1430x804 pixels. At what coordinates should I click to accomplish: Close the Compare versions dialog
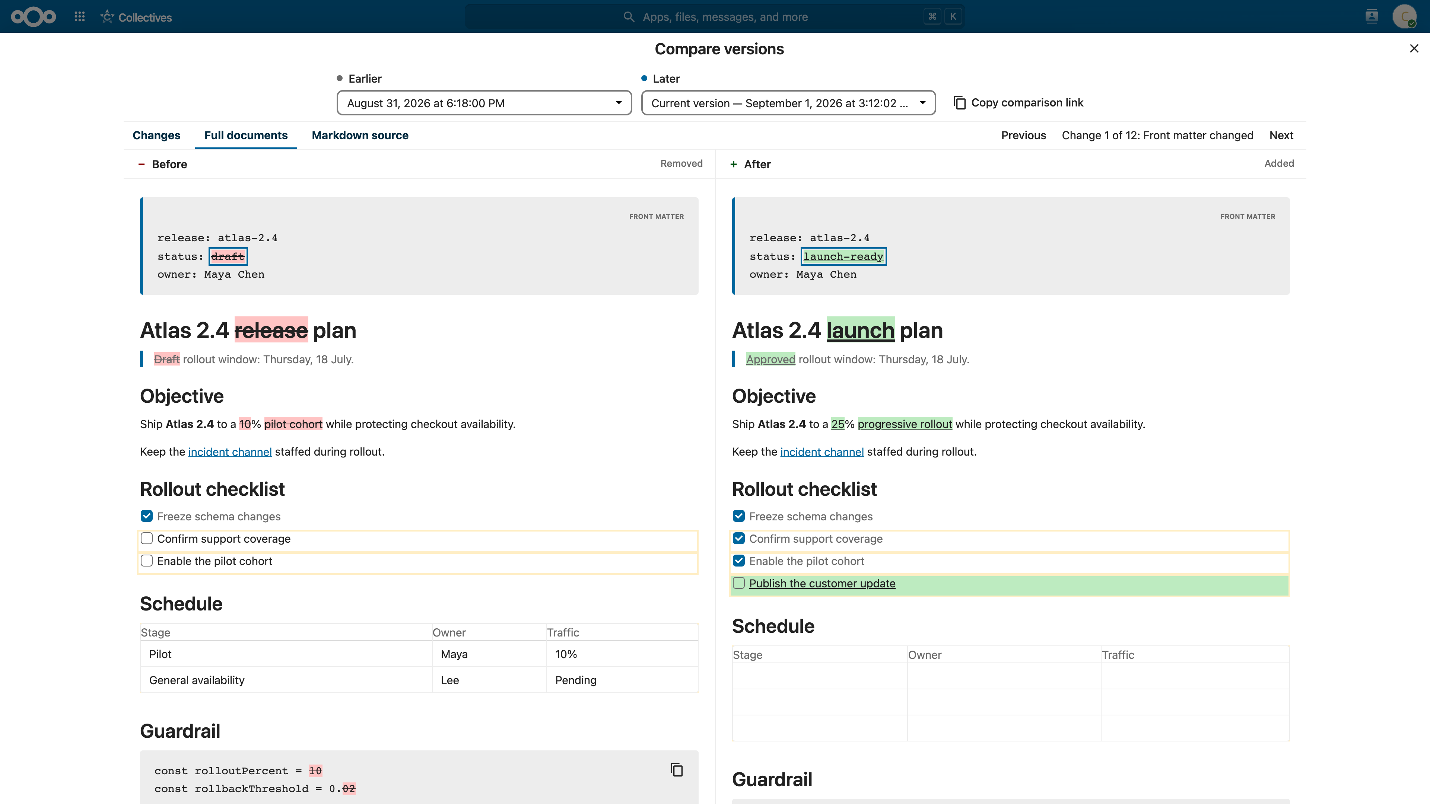1414,49
